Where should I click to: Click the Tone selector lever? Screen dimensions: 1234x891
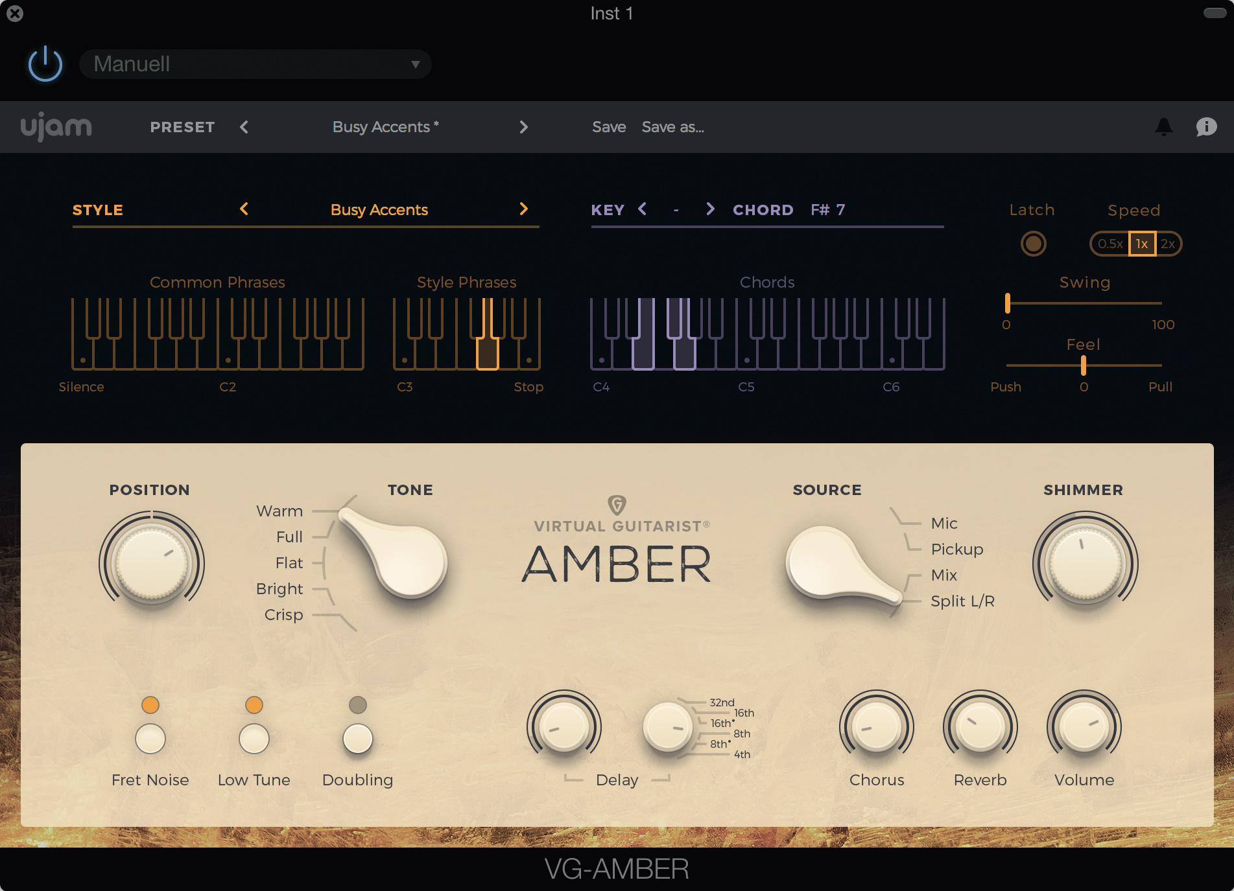click(393, 551)
